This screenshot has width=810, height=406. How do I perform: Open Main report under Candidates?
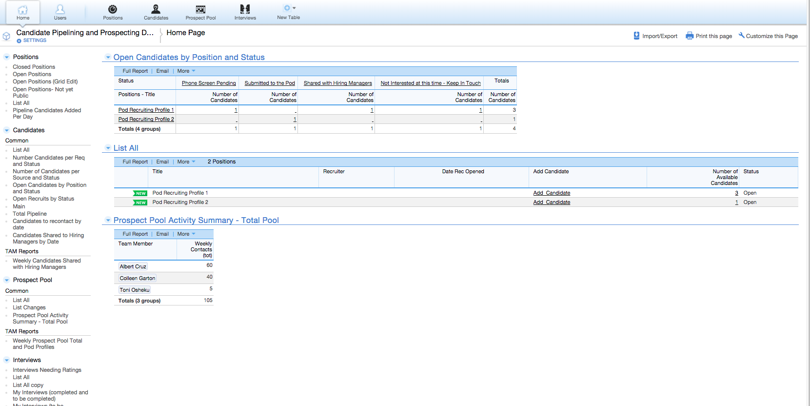pos(19,206)
